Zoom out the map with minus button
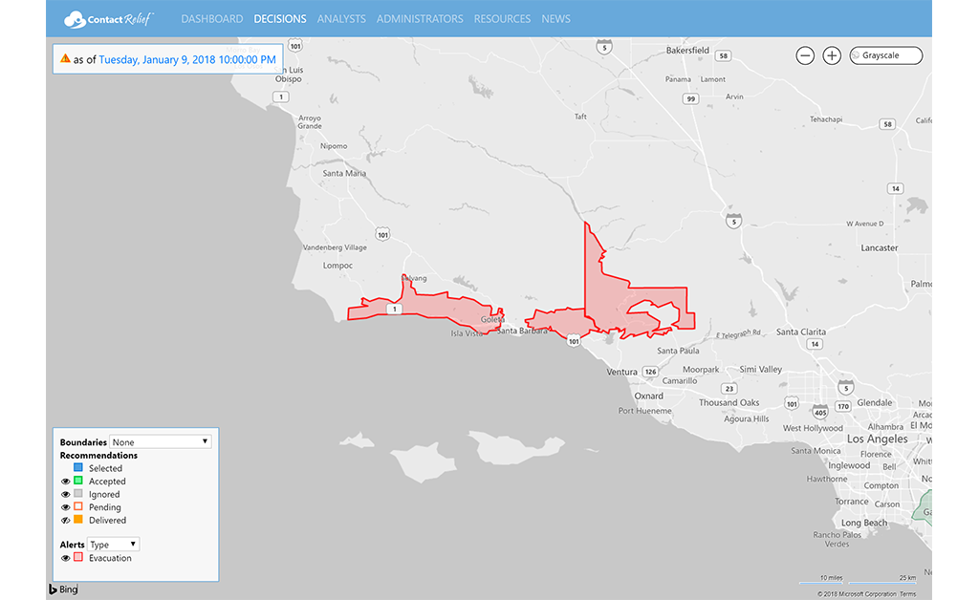The image size is (979, 600). (x=805, y=55)
